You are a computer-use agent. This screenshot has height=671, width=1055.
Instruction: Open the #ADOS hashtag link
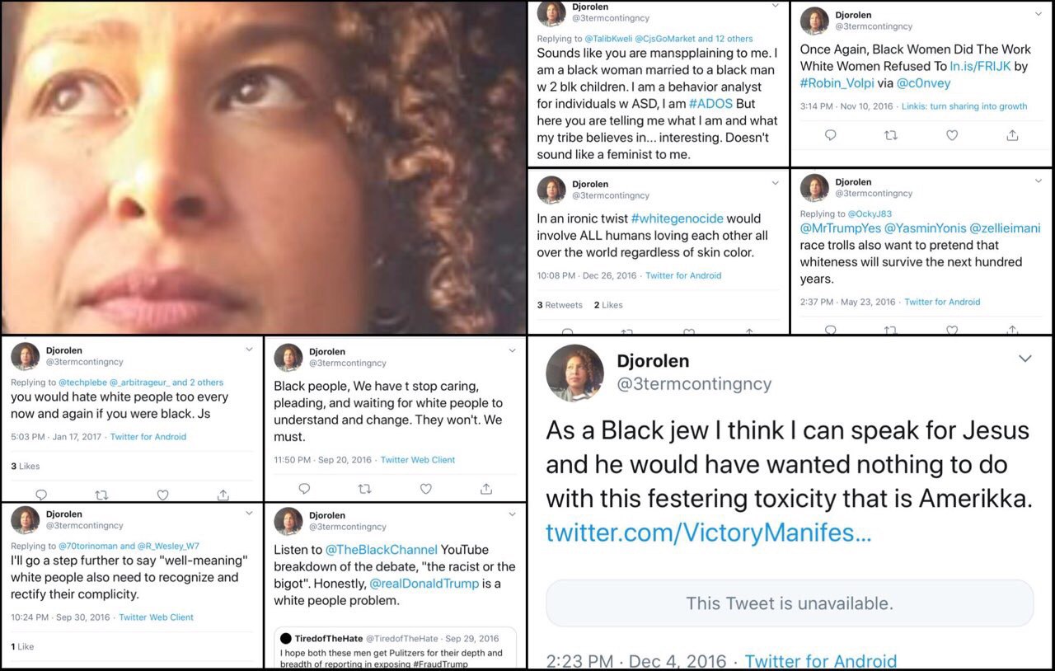tap(710, 103)
